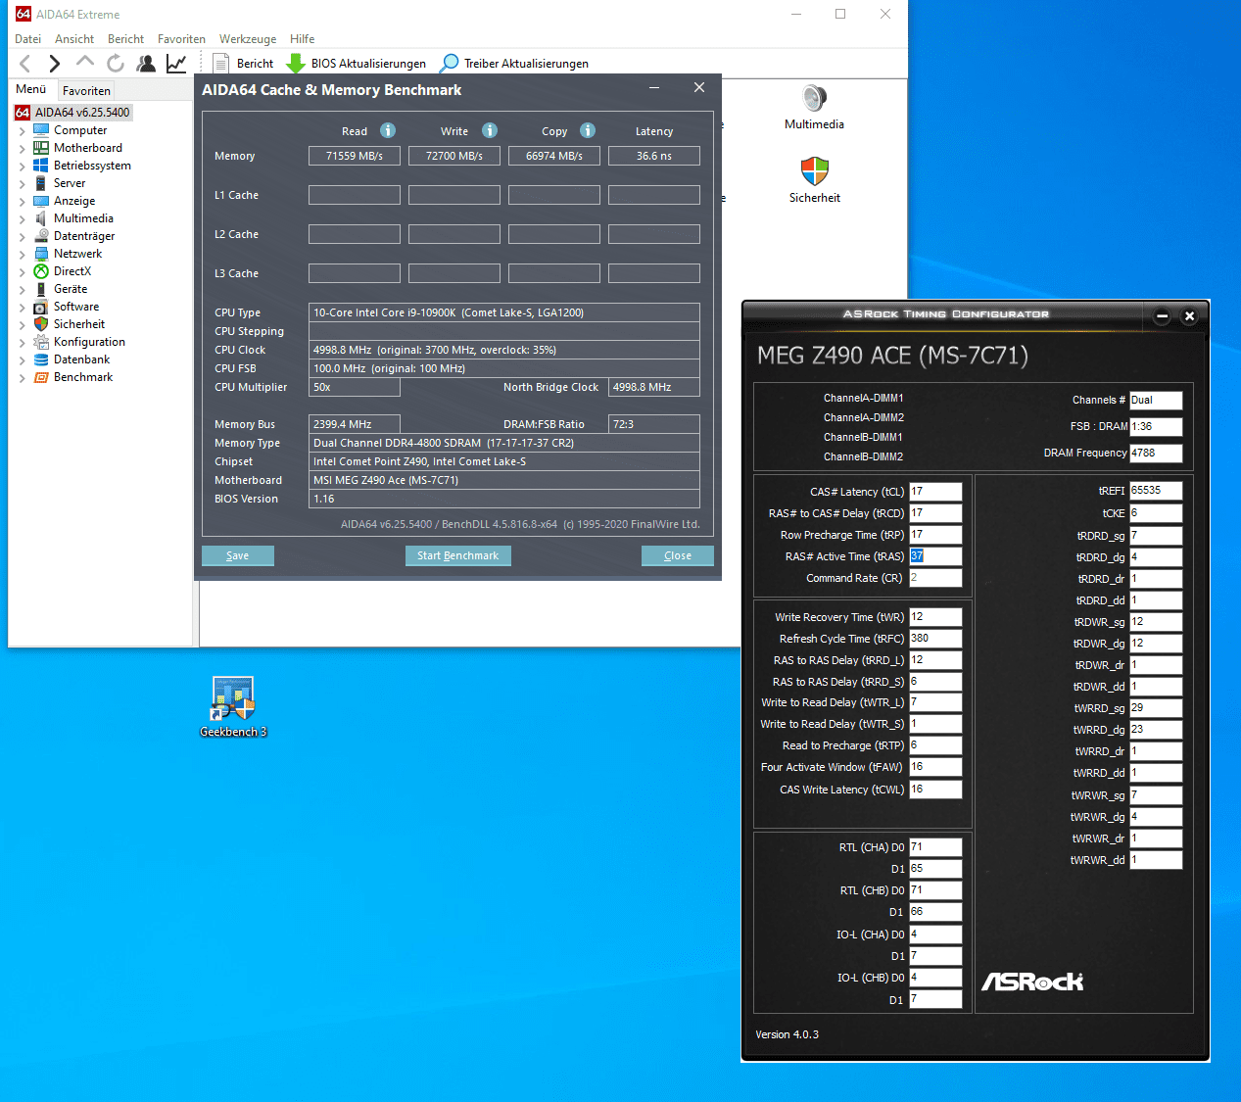This screenshot has height=1102, width=1241.
Task: Click the Memory Read result box
Action: (355, 156)
